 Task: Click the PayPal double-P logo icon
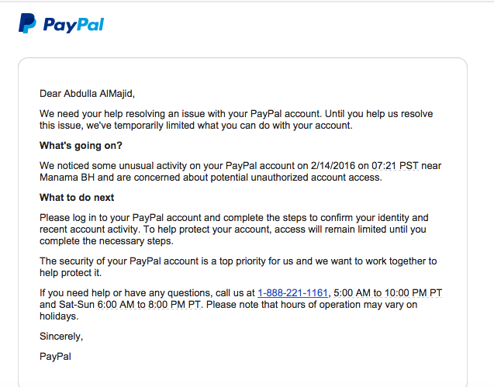[27, 23]
